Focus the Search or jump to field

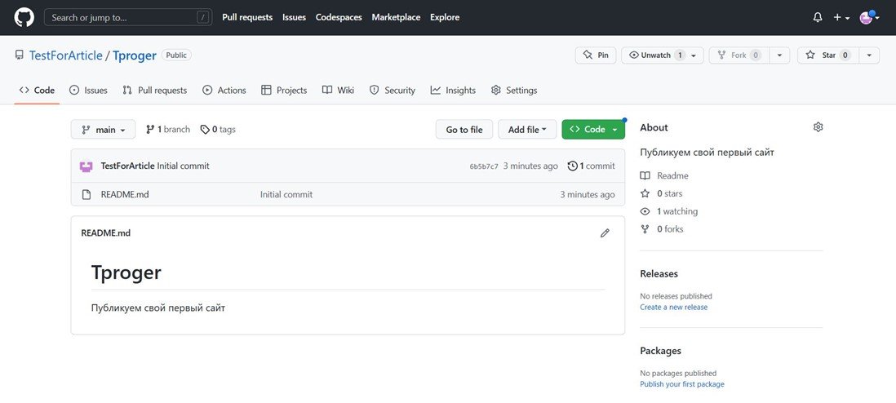click(x=128, y=17)
